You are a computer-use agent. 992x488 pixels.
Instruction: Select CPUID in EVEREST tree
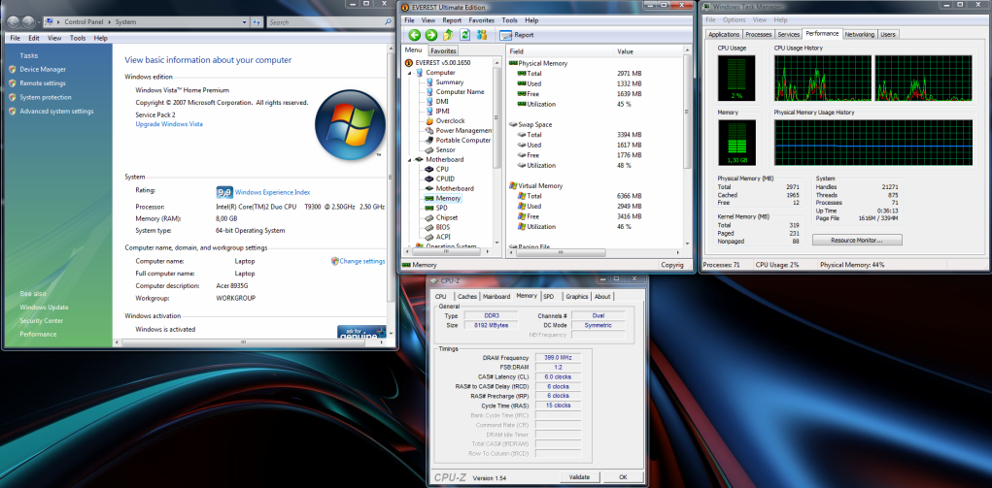[445, 179]
